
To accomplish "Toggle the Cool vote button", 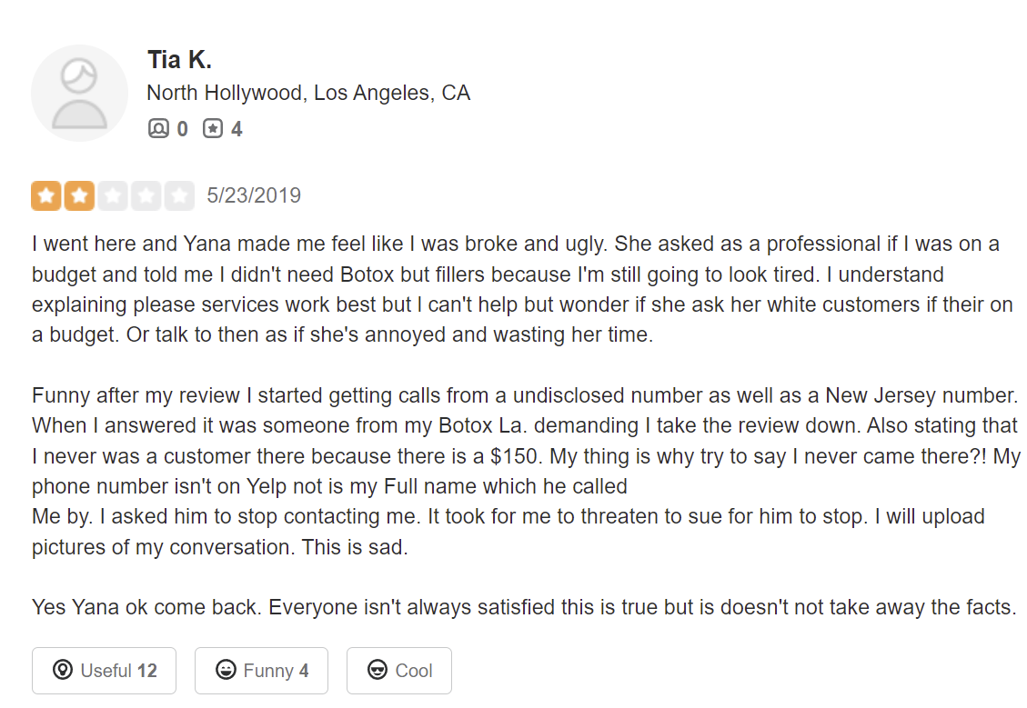I will [399, 671].
